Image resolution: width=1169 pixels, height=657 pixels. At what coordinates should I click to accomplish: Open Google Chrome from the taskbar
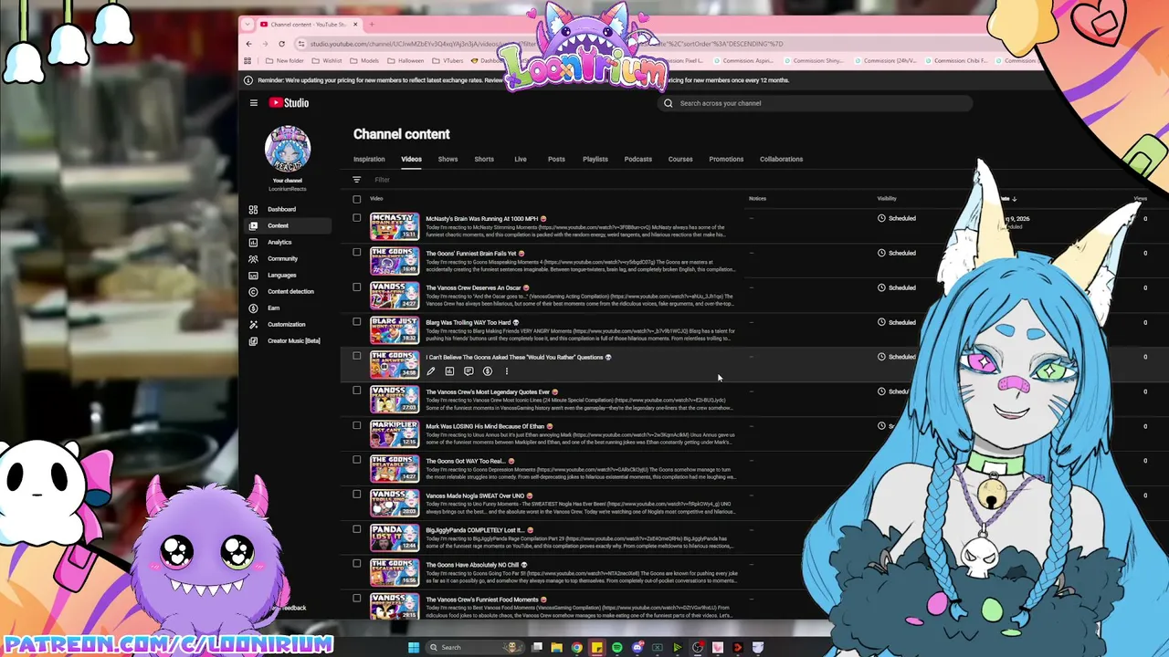577,648
